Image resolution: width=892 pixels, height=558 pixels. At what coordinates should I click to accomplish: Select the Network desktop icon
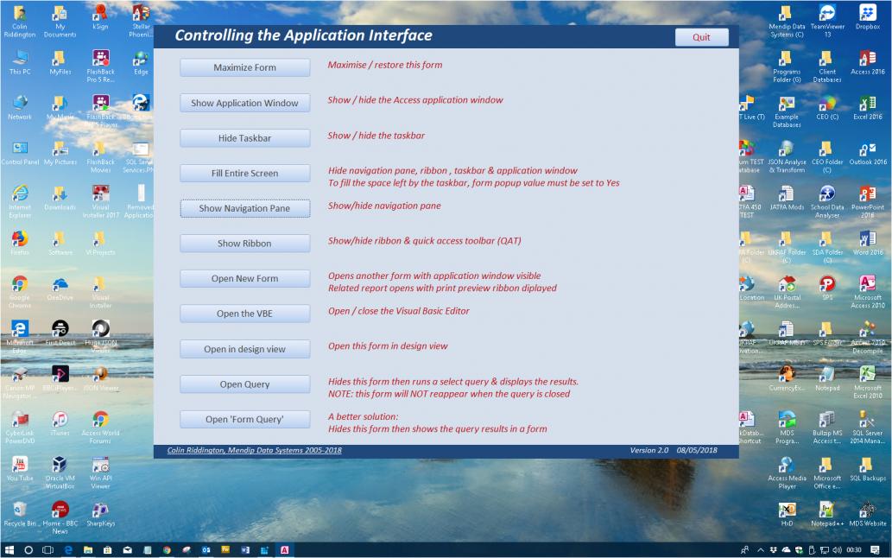(x=20, y=107)
